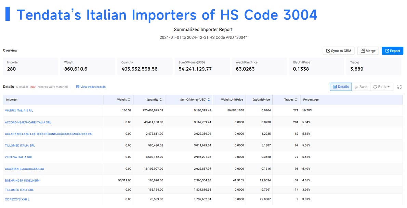Select Trades overview card 3,889
This screenshot has height=208, width=407.
click(x=374, y=66)
